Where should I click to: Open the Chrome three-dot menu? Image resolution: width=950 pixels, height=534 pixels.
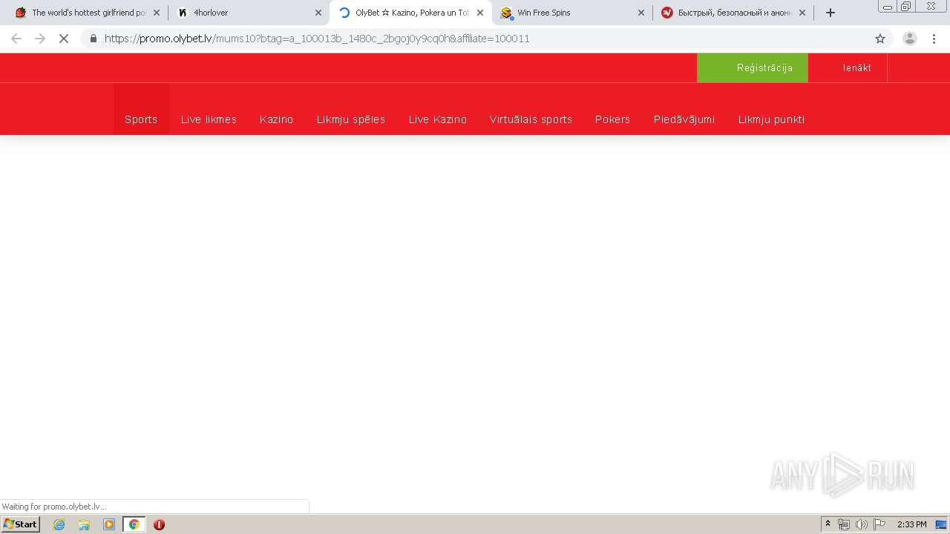(934, 39)
